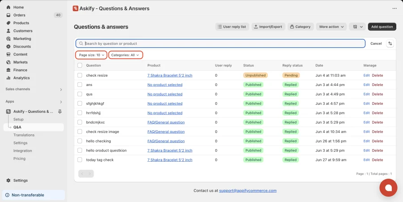Click the sort arrows icon beside Cancel

coord(390,43)
